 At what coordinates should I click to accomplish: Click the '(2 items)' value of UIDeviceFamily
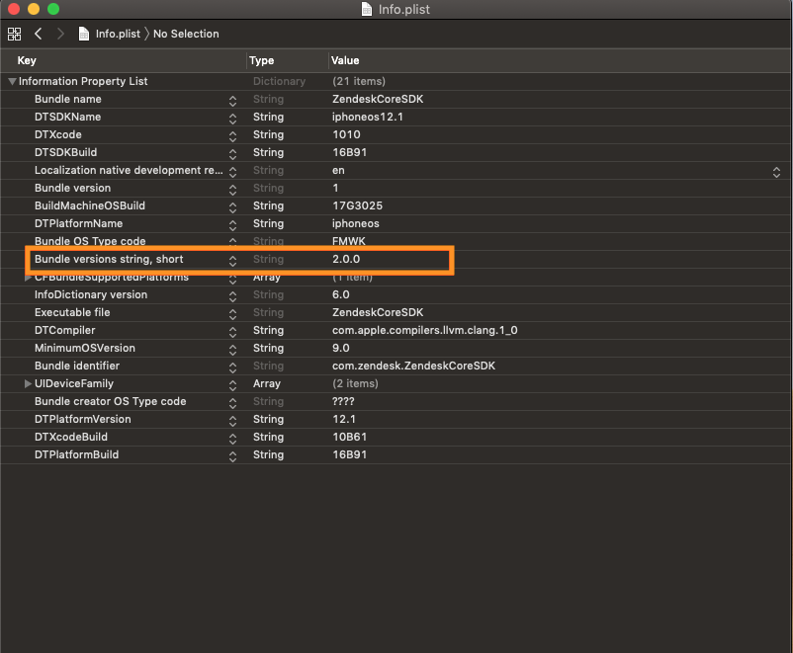(x=355, y=383)
